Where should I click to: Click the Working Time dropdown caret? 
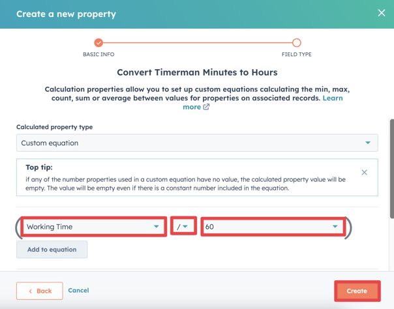coord(157,227)
